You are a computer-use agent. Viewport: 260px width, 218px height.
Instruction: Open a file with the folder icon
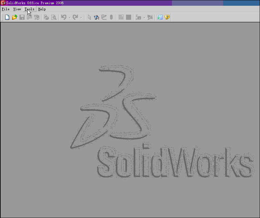tap(14, 17)
